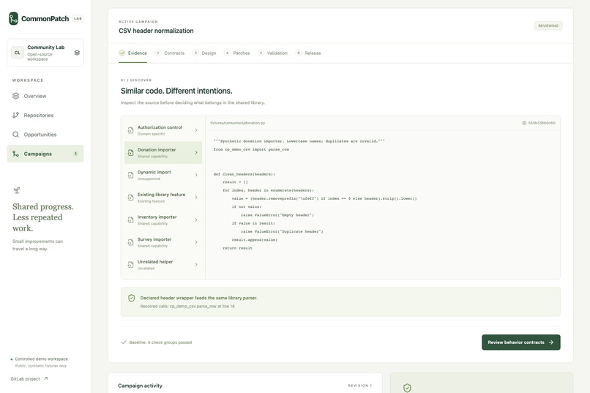Open the GitLab project link
This screenshot has height=393, width=590.
pos(29,378)
